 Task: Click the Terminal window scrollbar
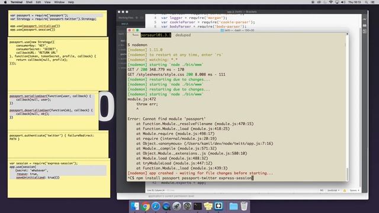[347, 174]
